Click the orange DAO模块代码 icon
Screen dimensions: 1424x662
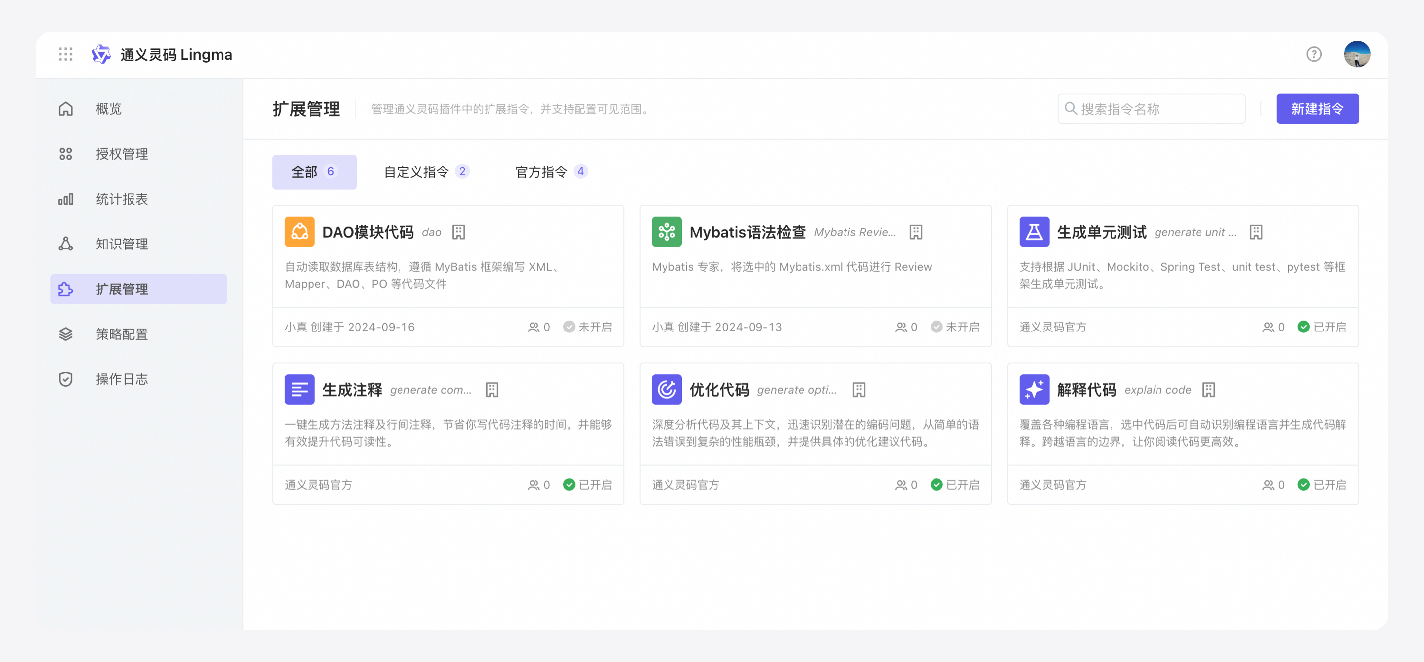coord(300,231)
